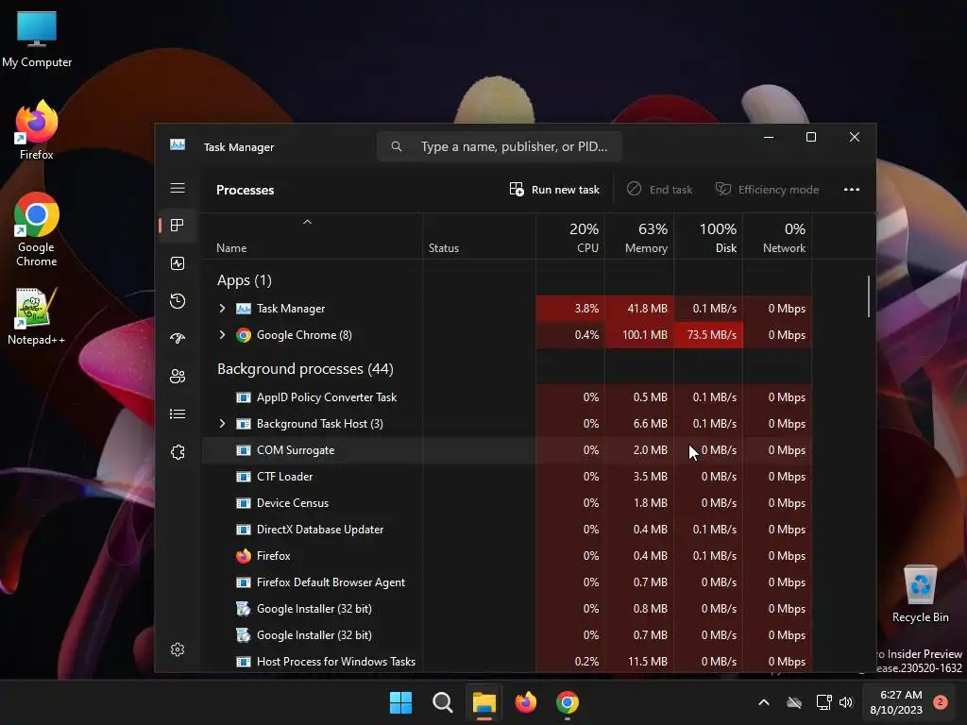The height and width of the screenshot is (725, 967).
Task: Select the Firefox background process icon
Action: 244,556
